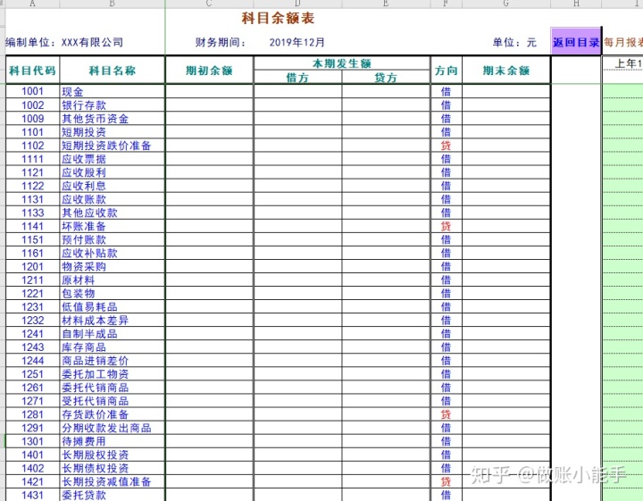Viewport: 643px width, 501px height.
Task: Select the 自制半成品 cell
Action: coord(112,334)
